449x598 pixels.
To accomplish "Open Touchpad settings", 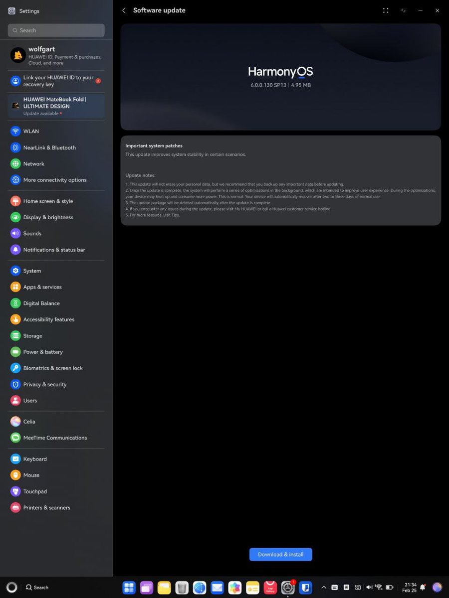I will pos(56,491).
